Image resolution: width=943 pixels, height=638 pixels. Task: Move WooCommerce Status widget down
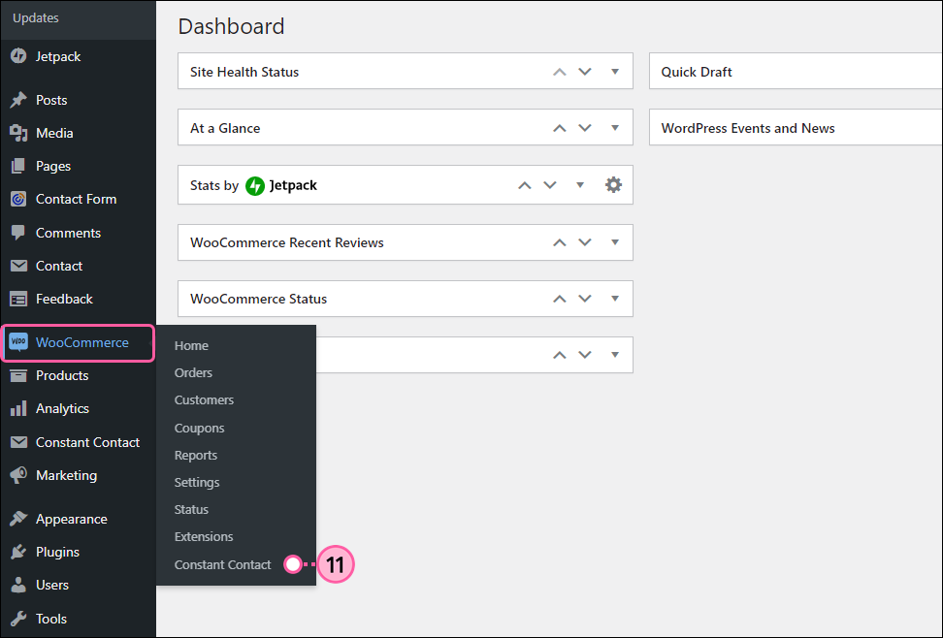[585, 299]
